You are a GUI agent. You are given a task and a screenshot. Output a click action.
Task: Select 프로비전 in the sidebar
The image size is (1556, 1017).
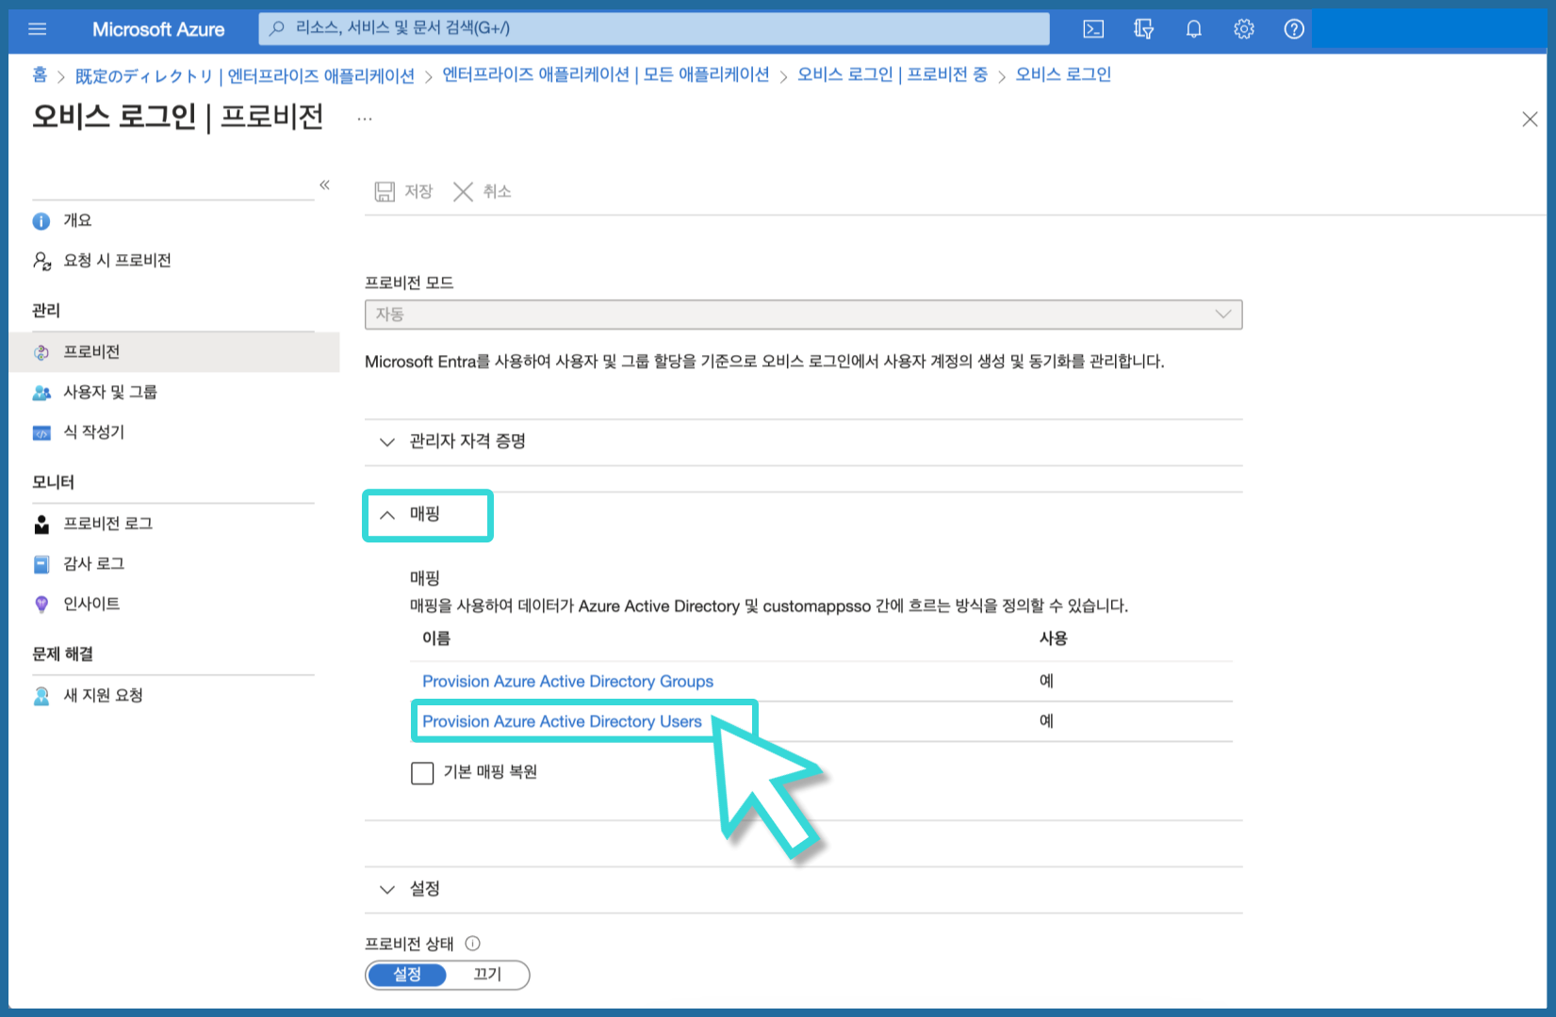[x=173, y=352]
